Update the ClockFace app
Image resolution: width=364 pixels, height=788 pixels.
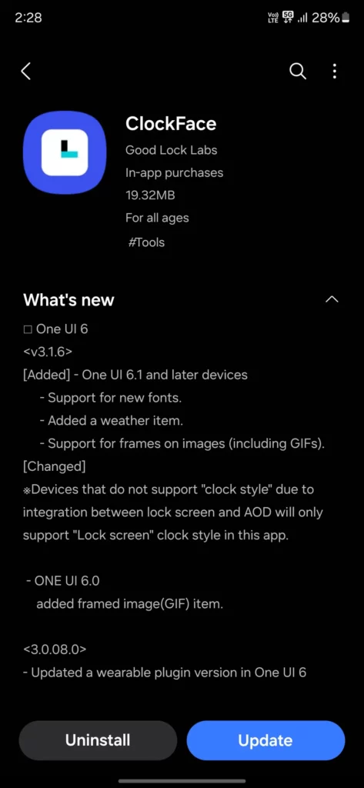tap(265, 740)
